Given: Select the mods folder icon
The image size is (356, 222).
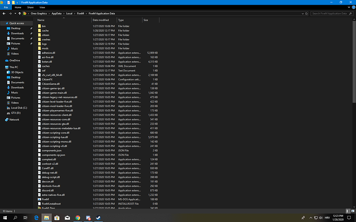Looking at the screenshot, I should coord(39,48).
